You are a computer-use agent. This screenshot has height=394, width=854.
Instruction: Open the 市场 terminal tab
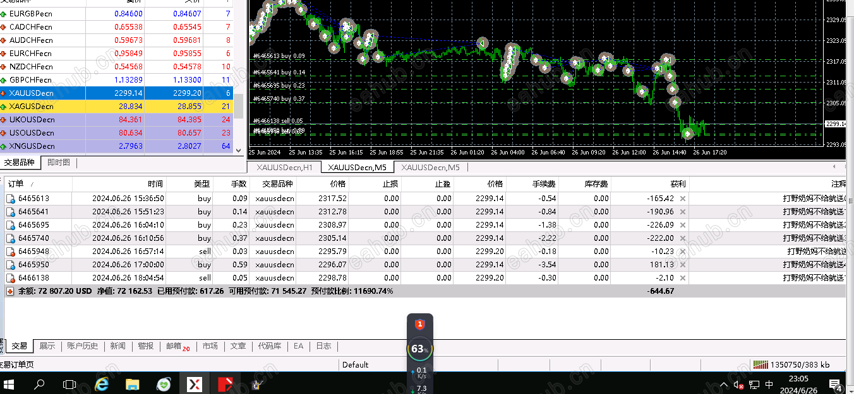point(210,346)
